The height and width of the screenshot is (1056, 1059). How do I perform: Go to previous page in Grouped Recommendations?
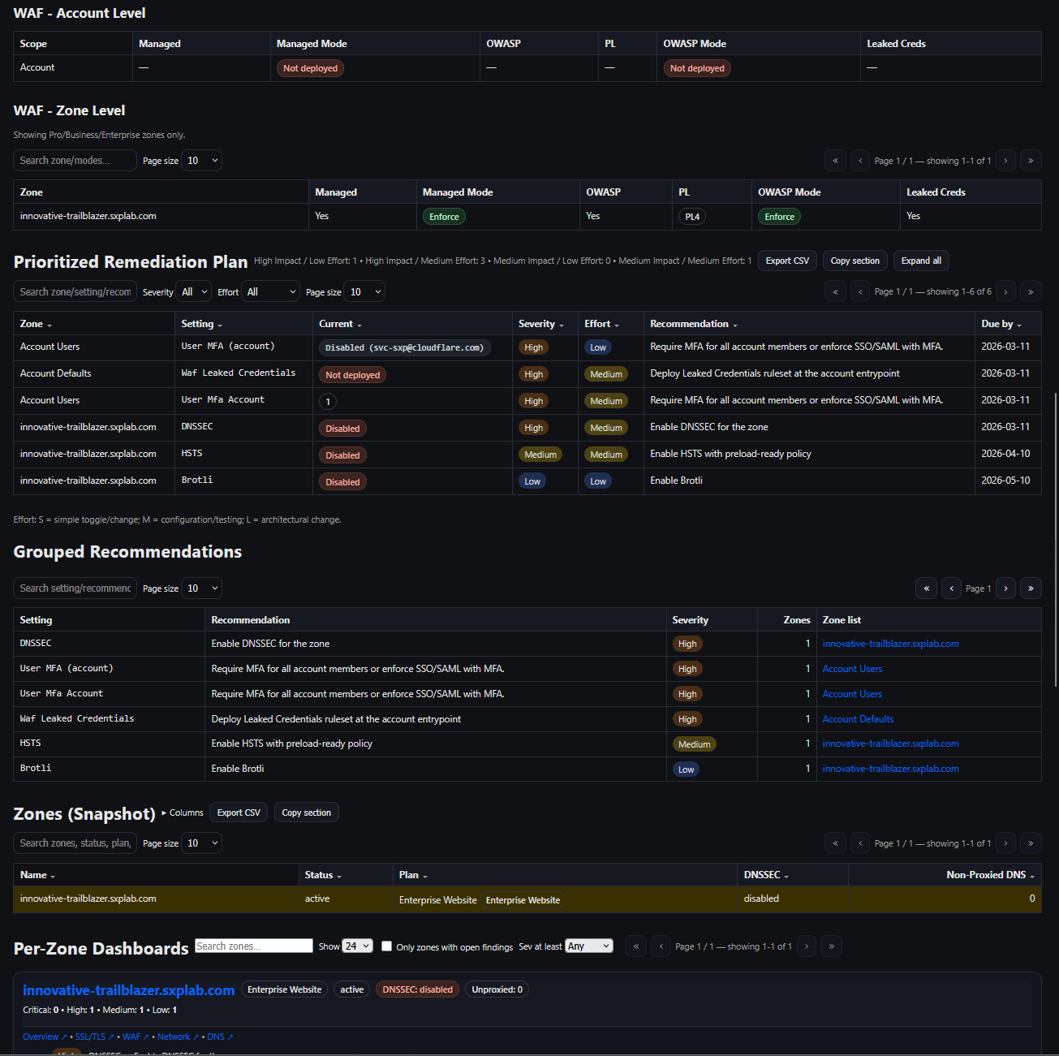(x=950, y=588)
